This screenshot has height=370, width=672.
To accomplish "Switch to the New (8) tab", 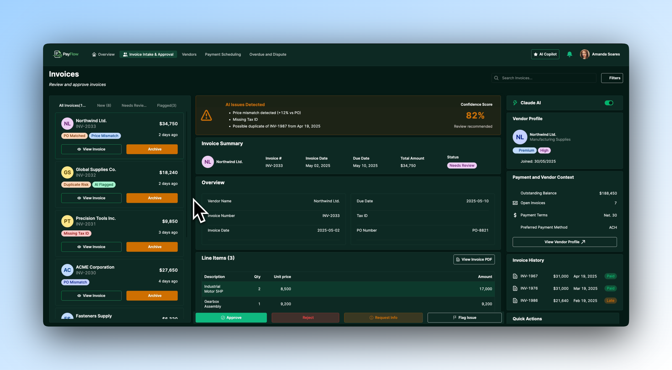I will tap(104, 105).
